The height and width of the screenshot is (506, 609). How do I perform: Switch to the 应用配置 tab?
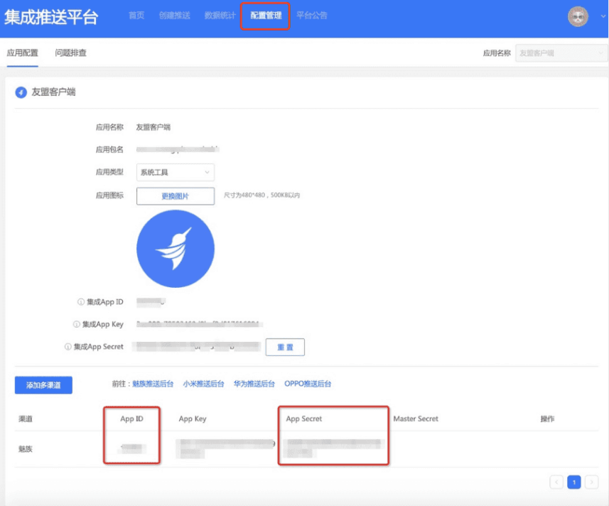pos(23,53)
